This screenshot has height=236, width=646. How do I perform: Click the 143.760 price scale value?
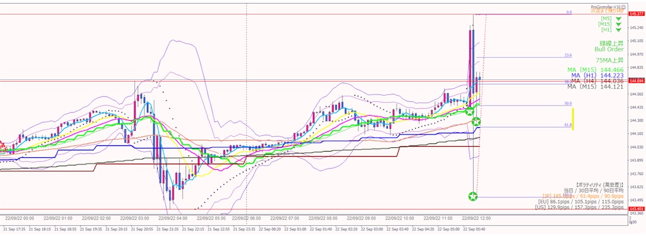[x=637, y=173]
